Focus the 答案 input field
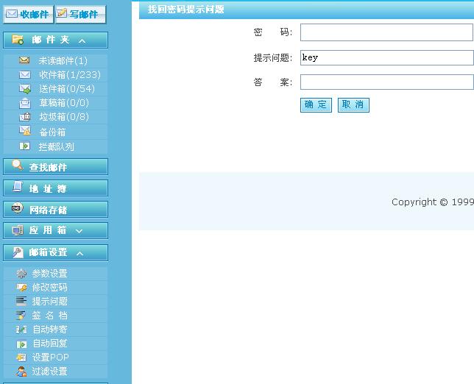The height and width of the screenshot is (384, 474). (387, 82)
